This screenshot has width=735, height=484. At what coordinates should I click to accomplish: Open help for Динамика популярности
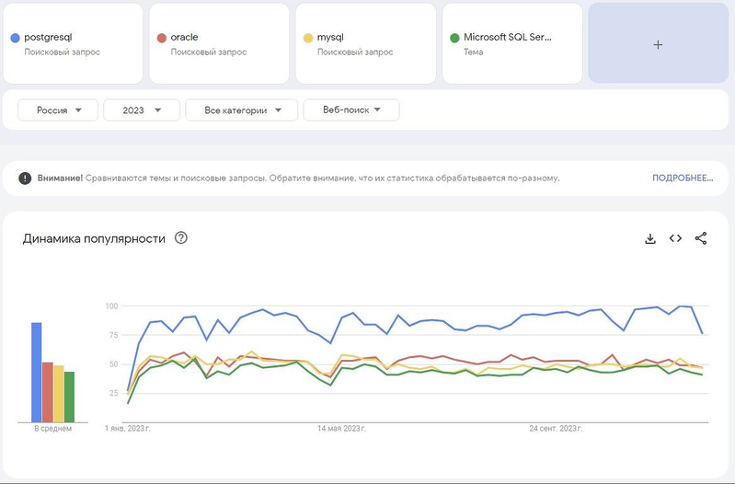[x=181, y=238]
